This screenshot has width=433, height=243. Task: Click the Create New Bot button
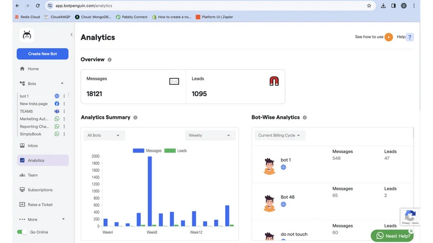point(43,53)
